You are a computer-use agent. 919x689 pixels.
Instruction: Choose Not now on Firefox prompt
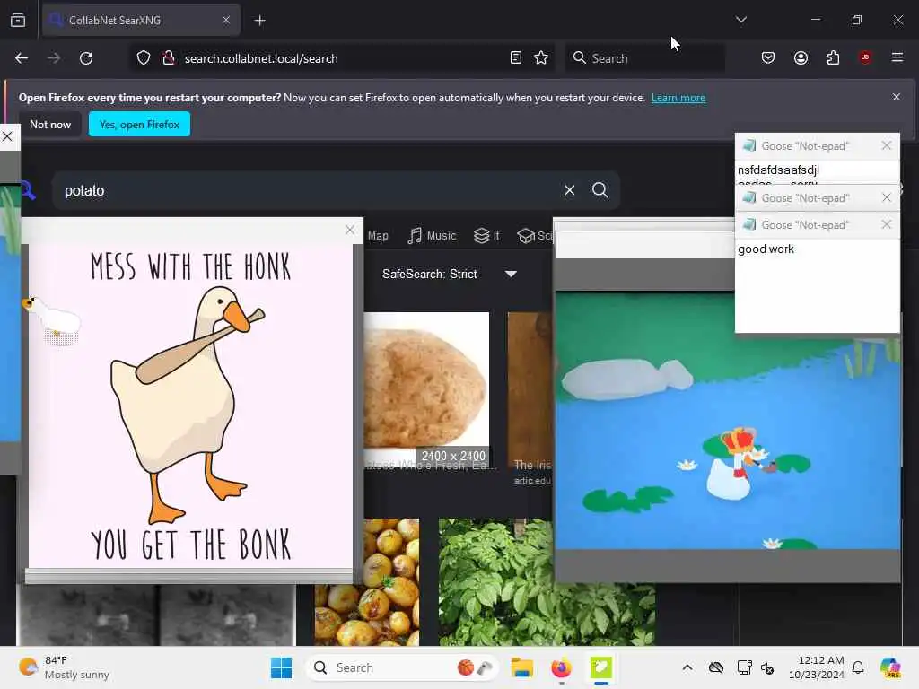pos(50,124)
